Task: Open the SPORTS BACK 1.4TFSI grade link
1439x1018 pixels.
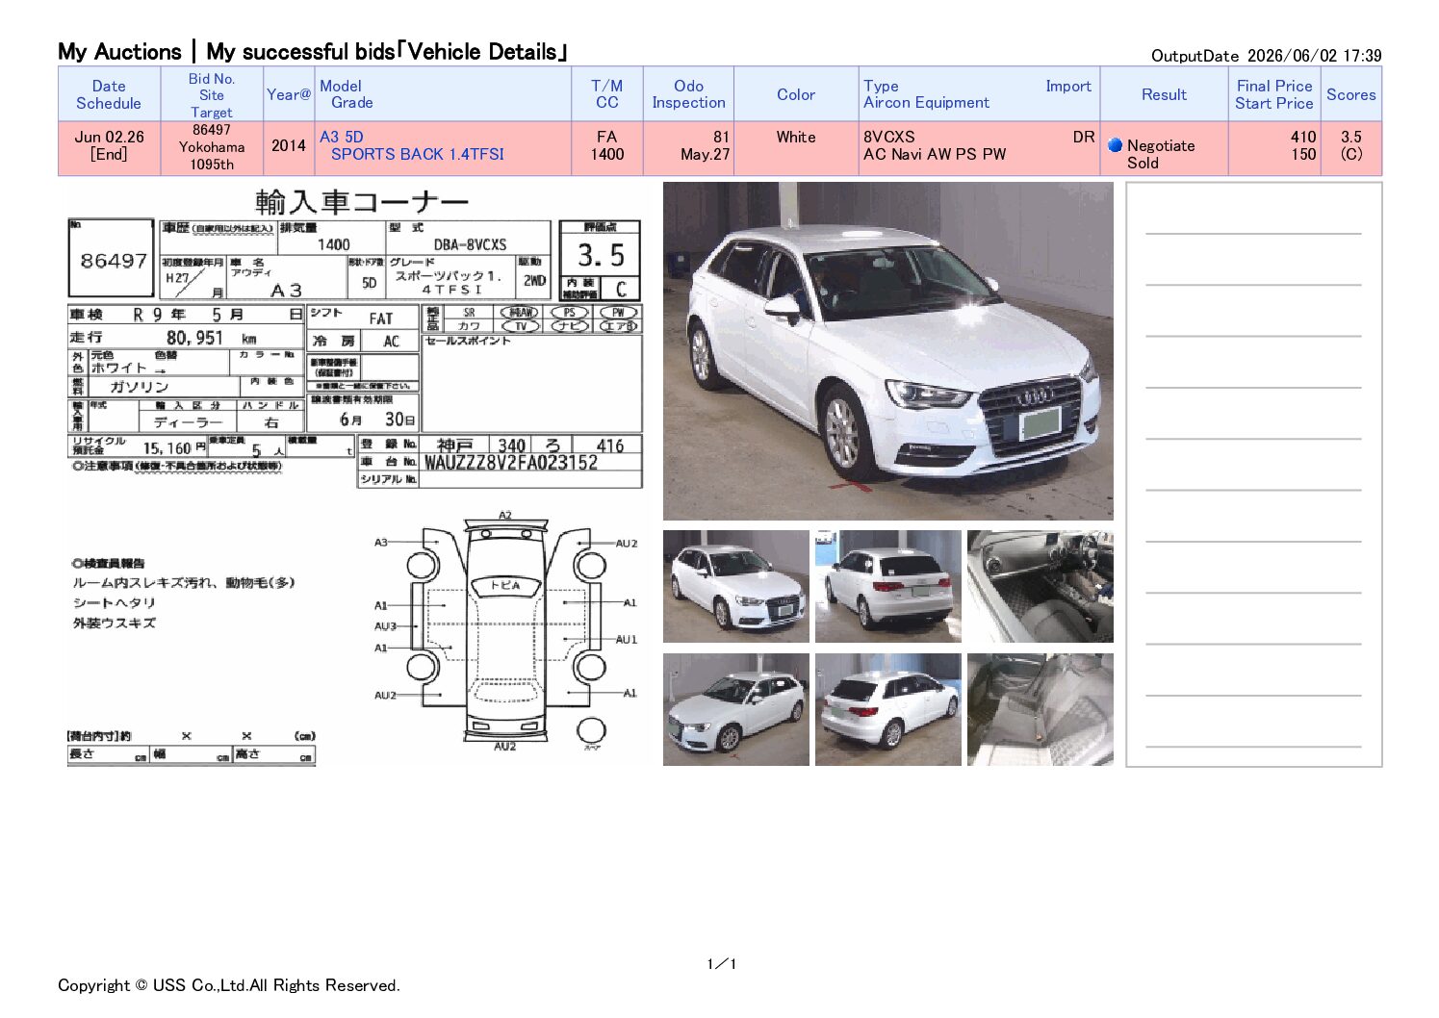Action: 418,154
